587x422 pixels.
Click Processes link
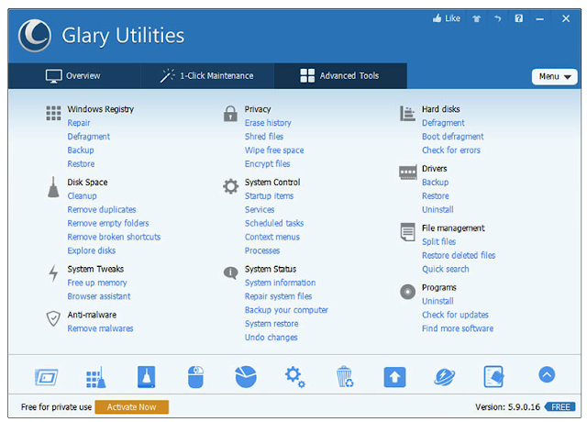[262, 250]
